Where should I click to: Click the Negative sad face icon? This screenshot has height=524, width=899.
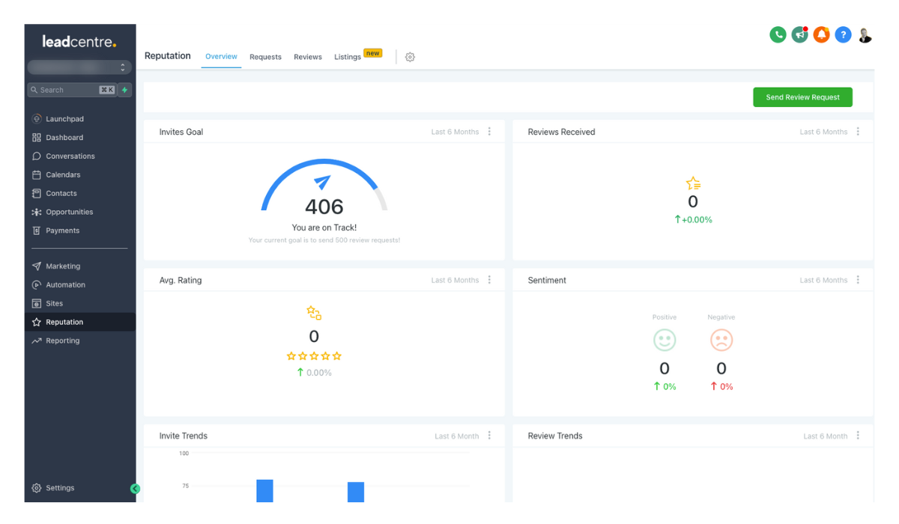(721, 341)
